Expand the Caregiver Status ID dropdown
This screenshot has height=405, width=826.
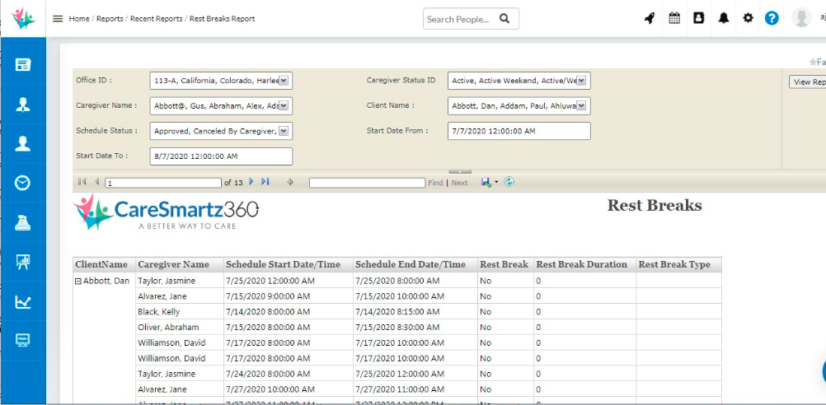click(581, 81)
